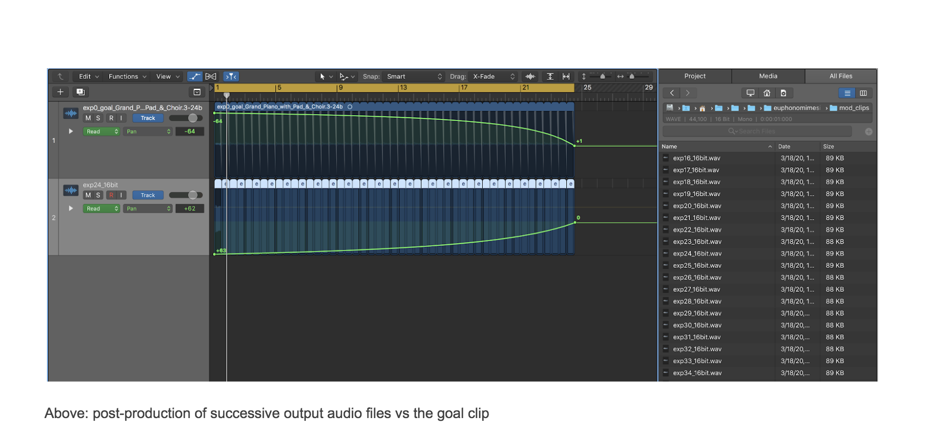Click the browser back arrow
927x433 pixels.
[x=672, y=93]
